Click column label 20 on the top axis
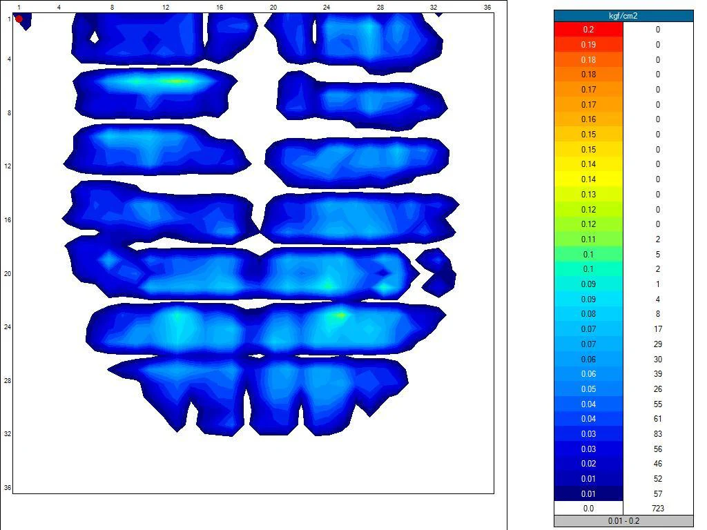The image size is (707, 530). point(273,8)
